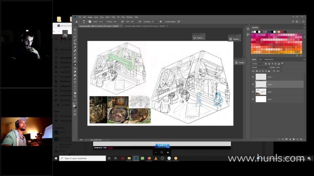Viewport: 314px width, 176px height.
Task: Click the foreground color swatch
Action: click(74, 106)
